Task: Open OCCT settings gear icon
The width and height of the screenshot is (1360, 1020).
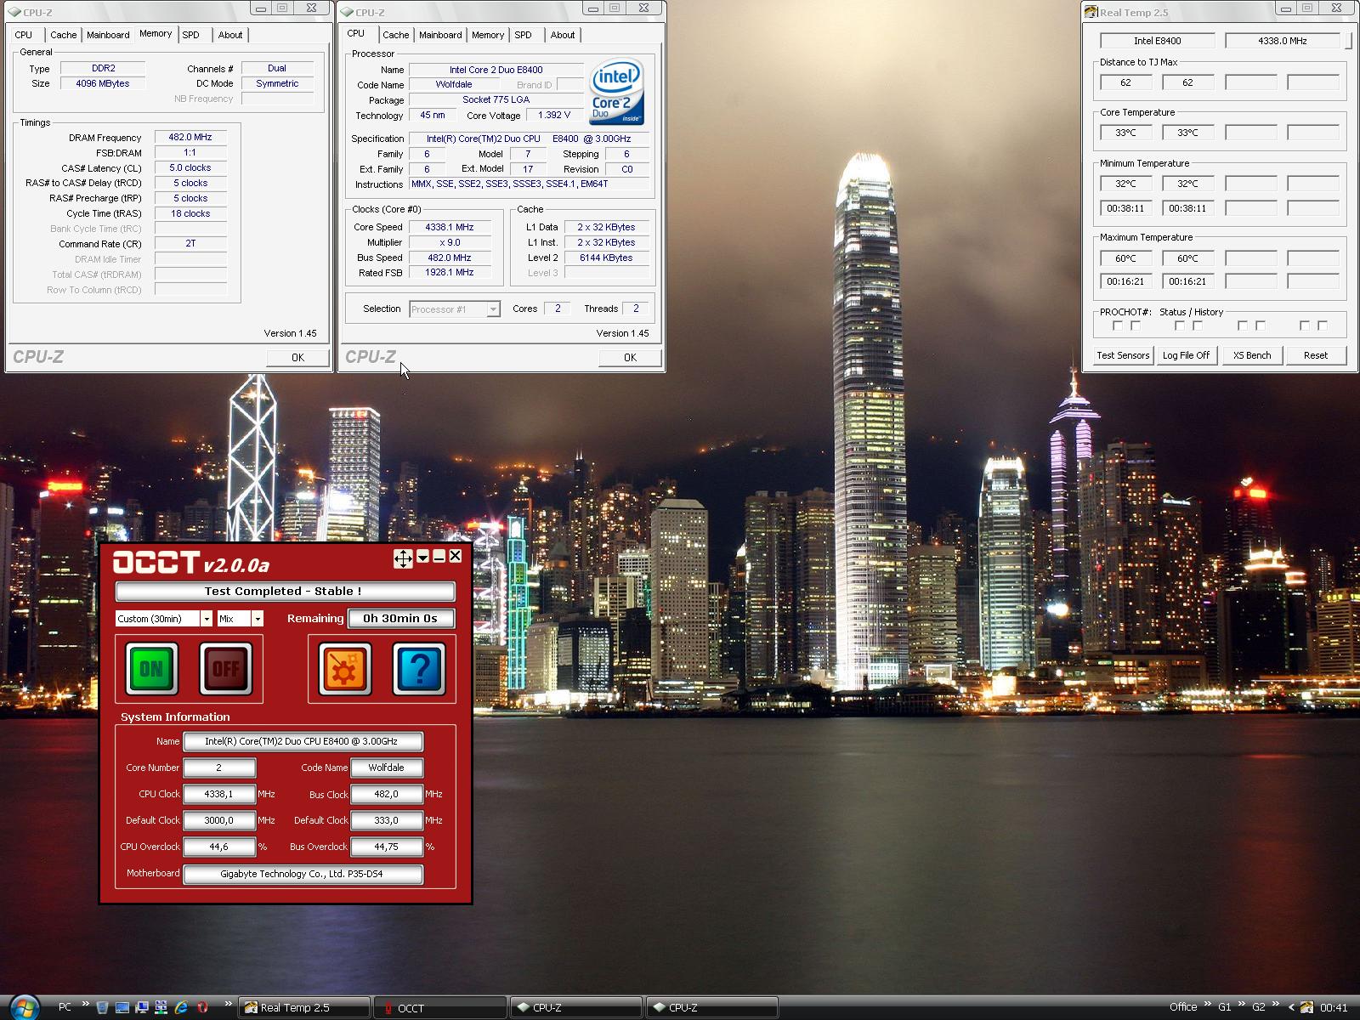Action: pyautogui.click(x=344, y=669)
